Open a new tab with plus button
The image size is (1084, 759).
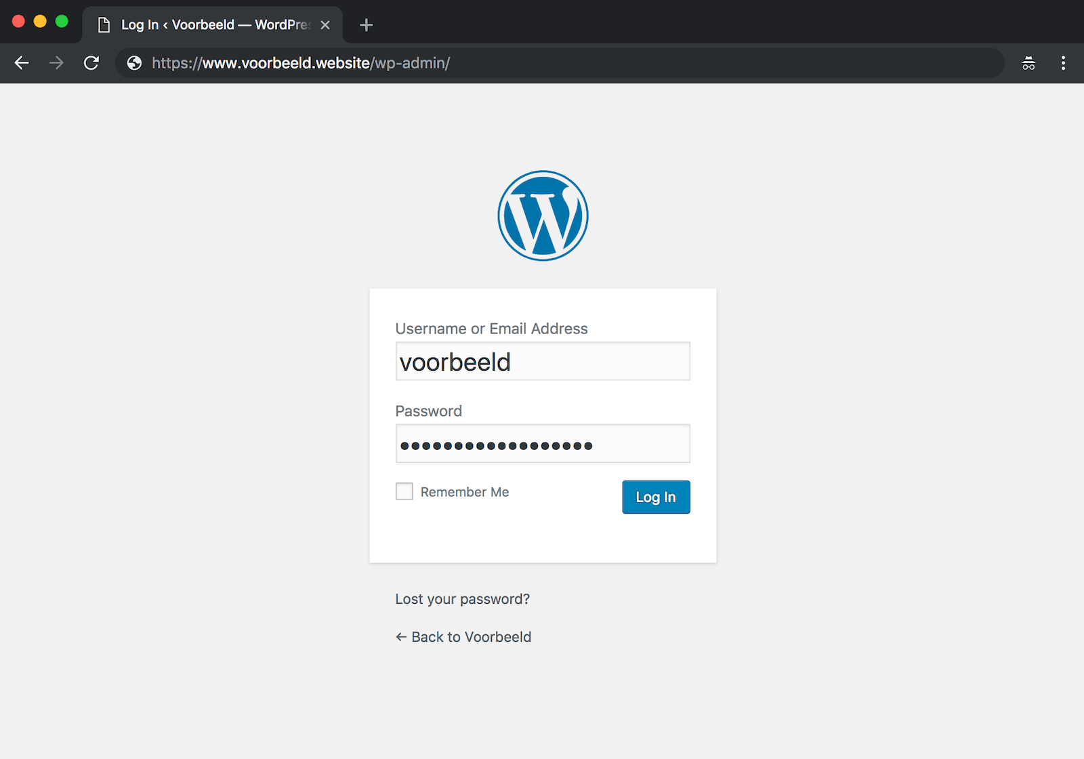coord(367,25)
